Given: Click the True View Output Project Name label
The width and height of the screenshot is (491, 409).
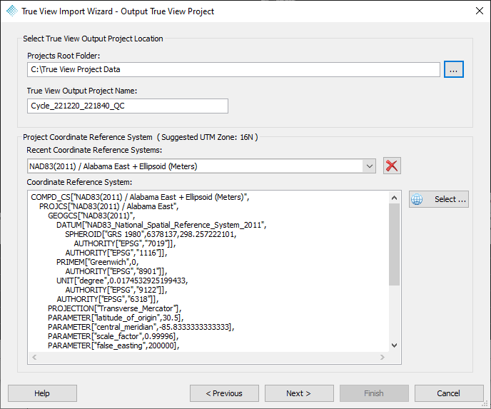Looking at the screenshot, I should (82, 91).
